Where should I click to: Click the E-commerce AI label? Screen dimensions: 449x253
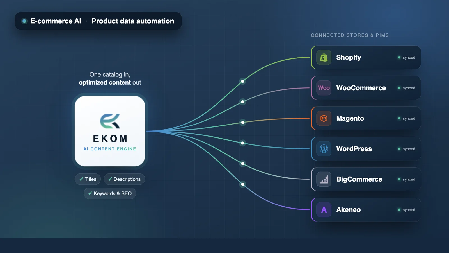tap(56, 21)
